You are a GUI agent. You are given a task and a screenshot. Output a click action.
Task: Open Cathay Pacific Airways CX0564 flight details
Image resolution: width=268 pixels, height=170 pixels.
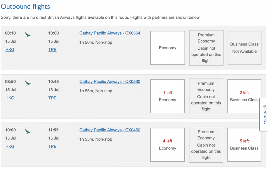(110, 33)
